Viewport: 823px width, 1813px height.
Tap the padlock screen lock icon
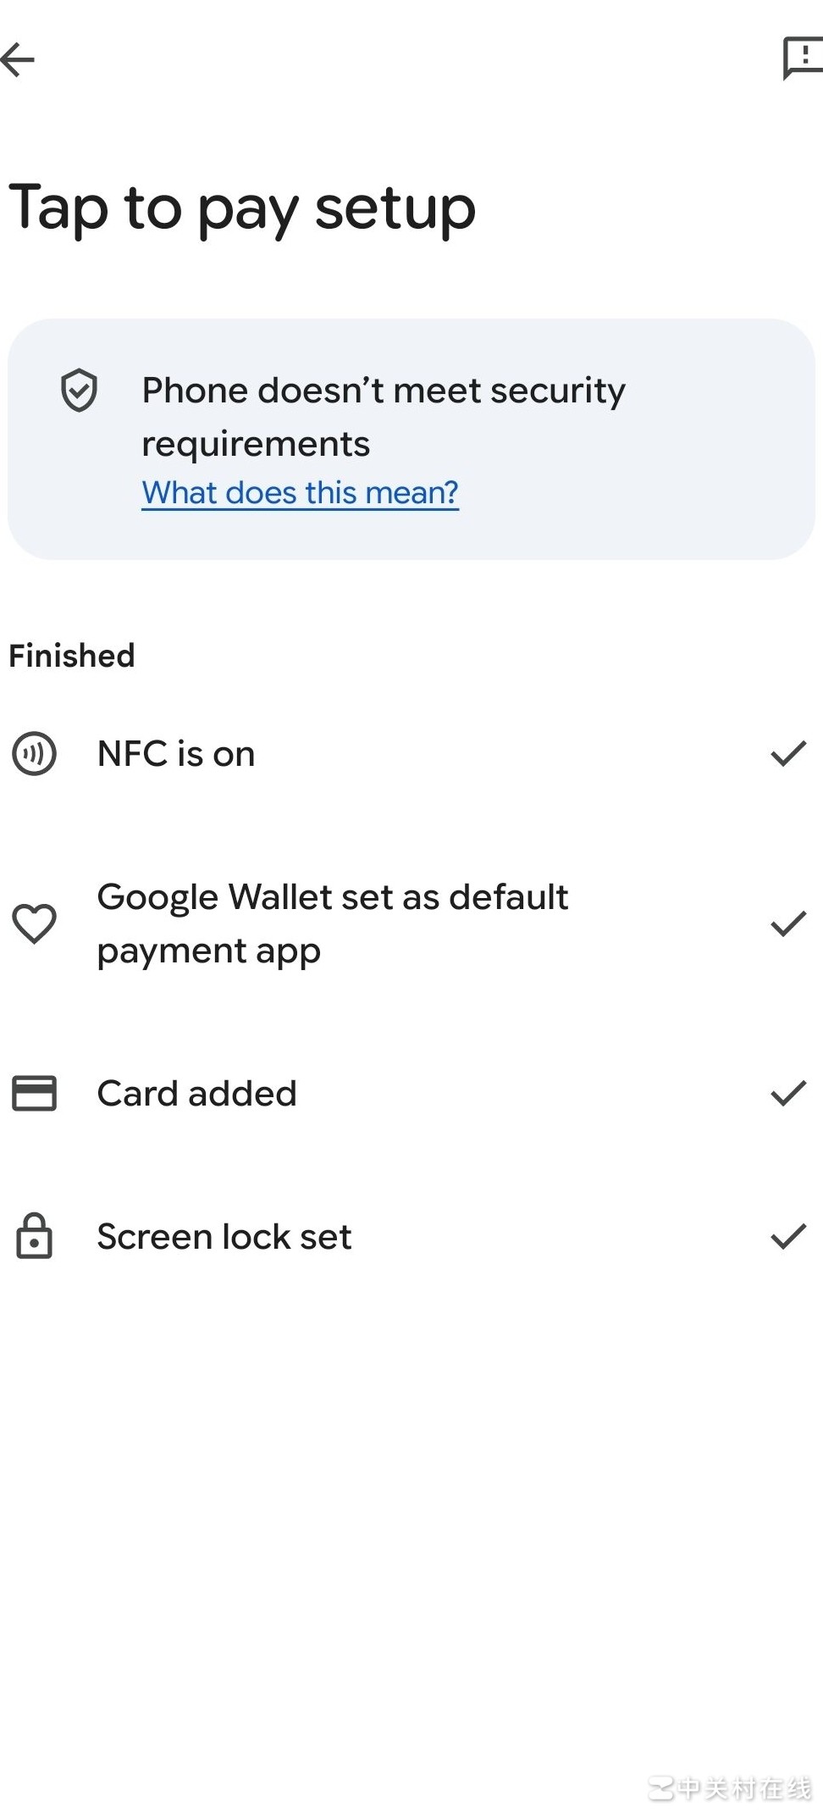click(x=34, y=1236)
